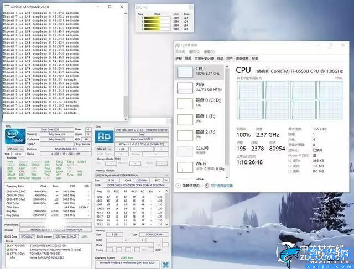Click the resource monitor icon in Task Manager
The image size is (354, 269).
207,186
